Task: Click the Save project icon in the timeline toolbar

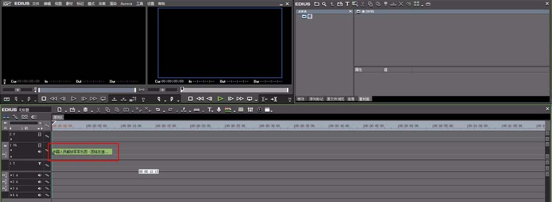Action: [x=85, y=110]
